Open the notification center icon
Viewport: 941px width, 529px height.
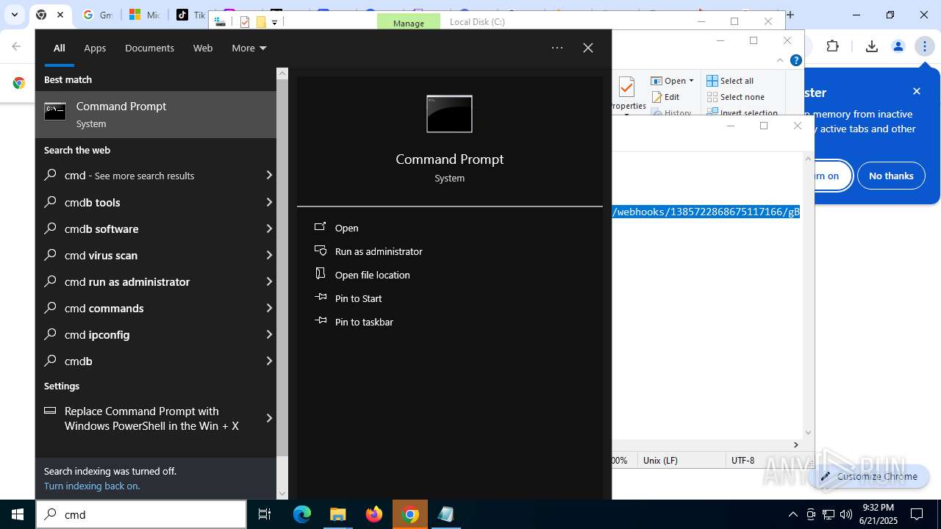[x=917, y=514]
